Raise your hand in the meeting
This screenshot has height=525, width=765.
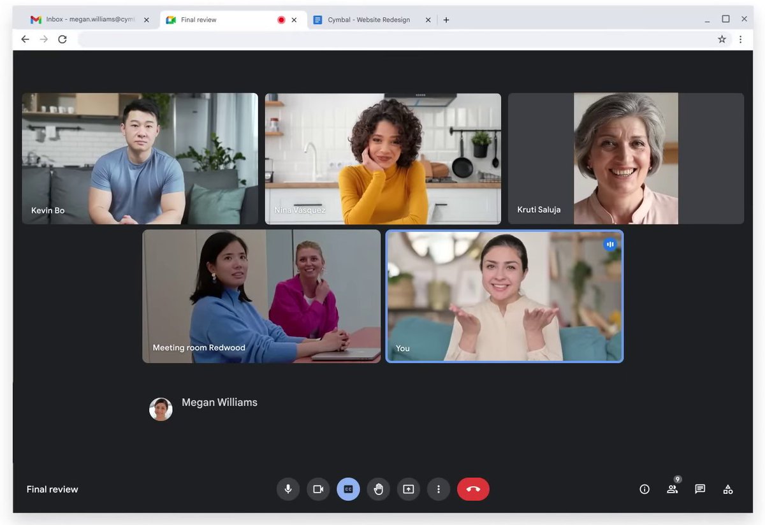pos(379,489)
